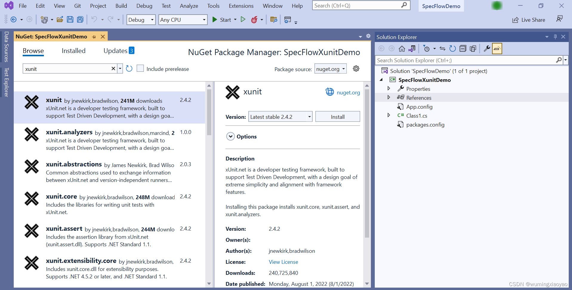Viewport: 572px width, 290px height.
Task: Select the xunit.core package in list
Action: tap(110, 204)
